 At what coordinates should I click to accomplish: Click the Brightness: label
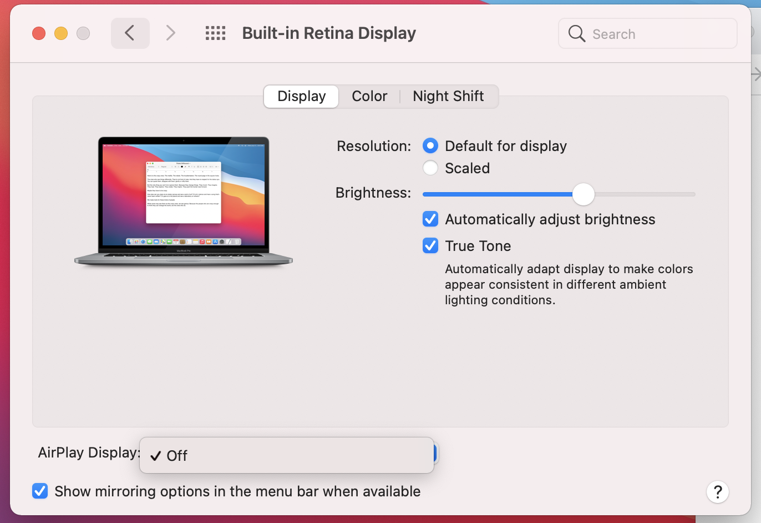[373, 193]
